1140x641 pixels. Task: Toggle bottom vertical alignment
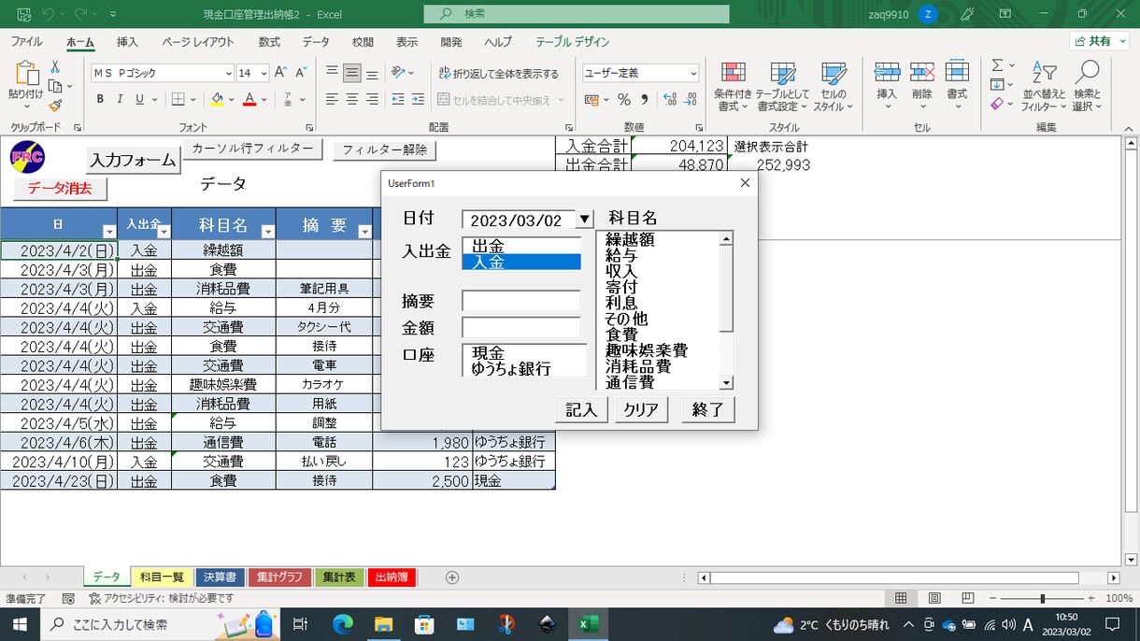pos(372,73)
